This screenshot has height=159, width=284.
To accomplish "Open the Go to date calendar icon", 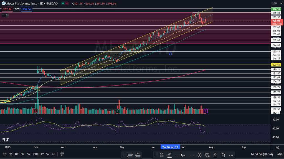I will point(62,154).
